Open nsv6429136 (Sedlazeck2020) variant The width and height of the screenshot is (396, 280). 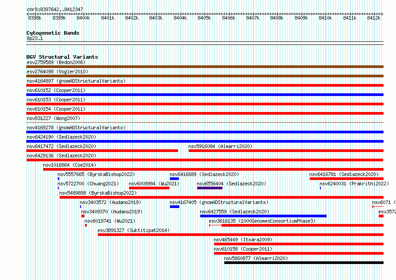click(61, 156)
